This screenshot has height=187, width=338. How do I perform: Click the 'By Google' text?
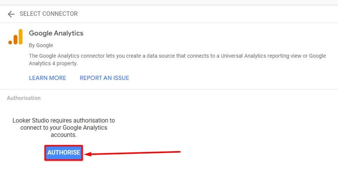(x=41, y=45)
